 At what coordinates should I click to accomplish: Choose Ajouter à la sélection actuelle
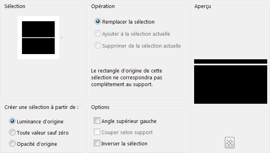click(x=97, y=34)
